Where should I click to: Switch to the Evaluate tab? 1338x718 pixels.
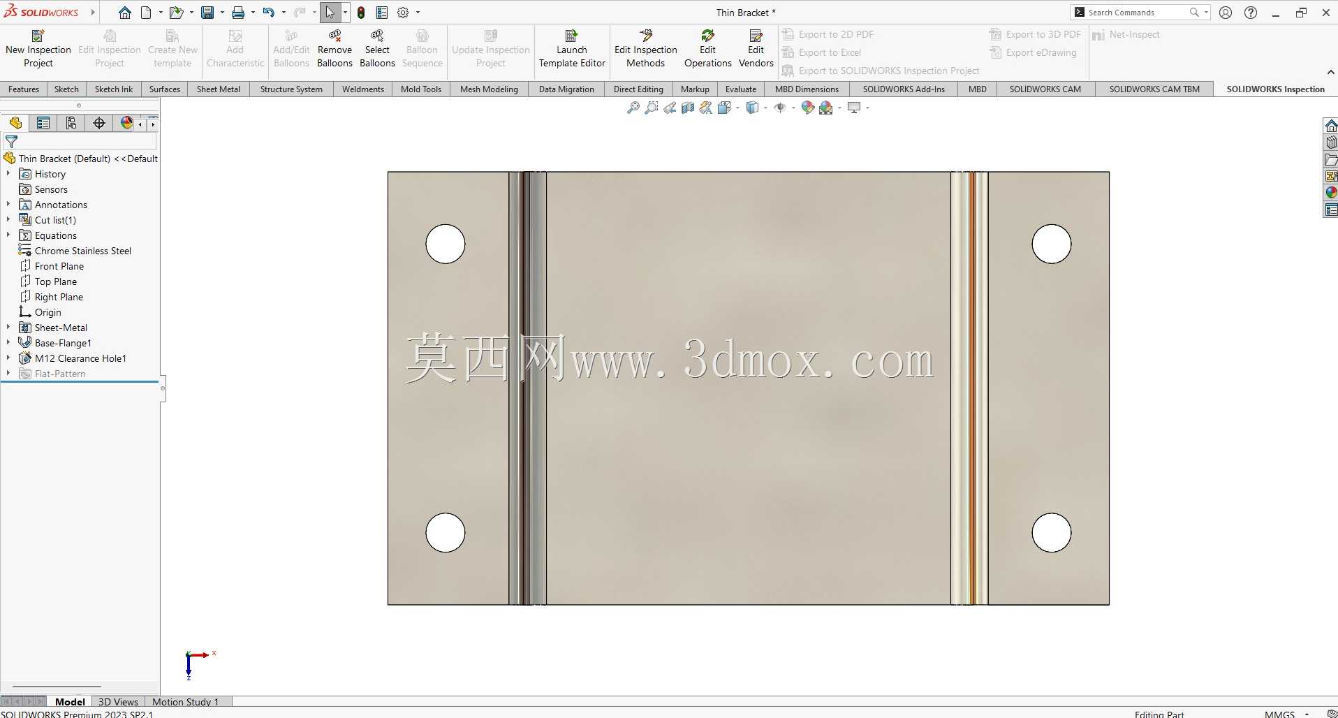point(741,89)
